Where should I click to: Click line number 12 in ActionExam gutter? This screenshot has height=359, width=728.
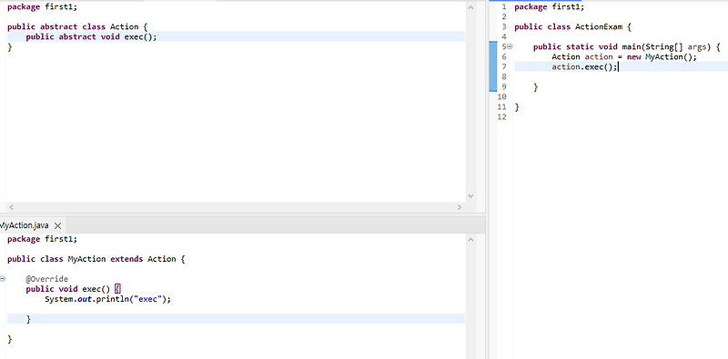502,117
